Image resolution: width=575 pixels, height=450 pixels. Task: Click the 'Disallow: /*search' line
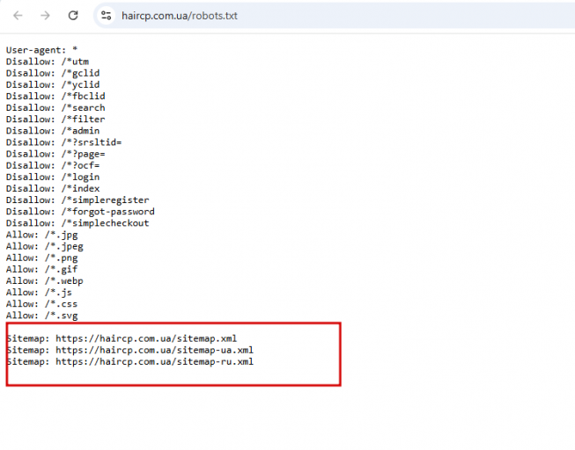coord(55,107)
